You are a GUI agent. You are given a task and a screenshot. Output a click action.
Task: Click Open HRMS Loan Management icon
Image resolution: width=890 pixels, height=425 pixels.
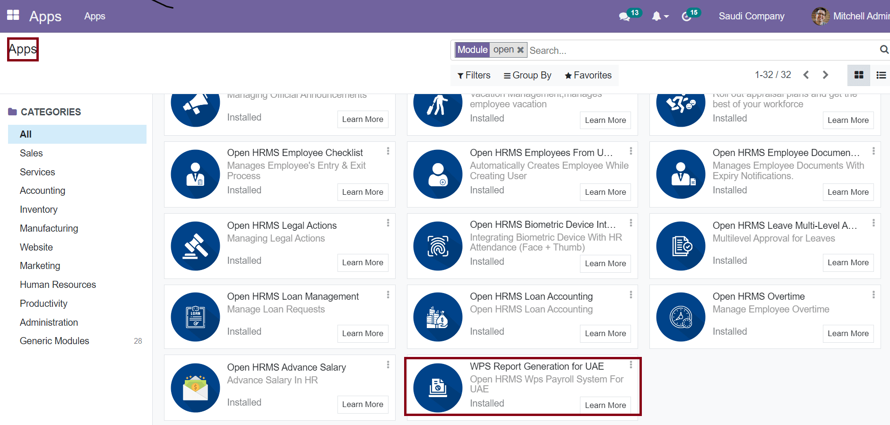point(195,317)
